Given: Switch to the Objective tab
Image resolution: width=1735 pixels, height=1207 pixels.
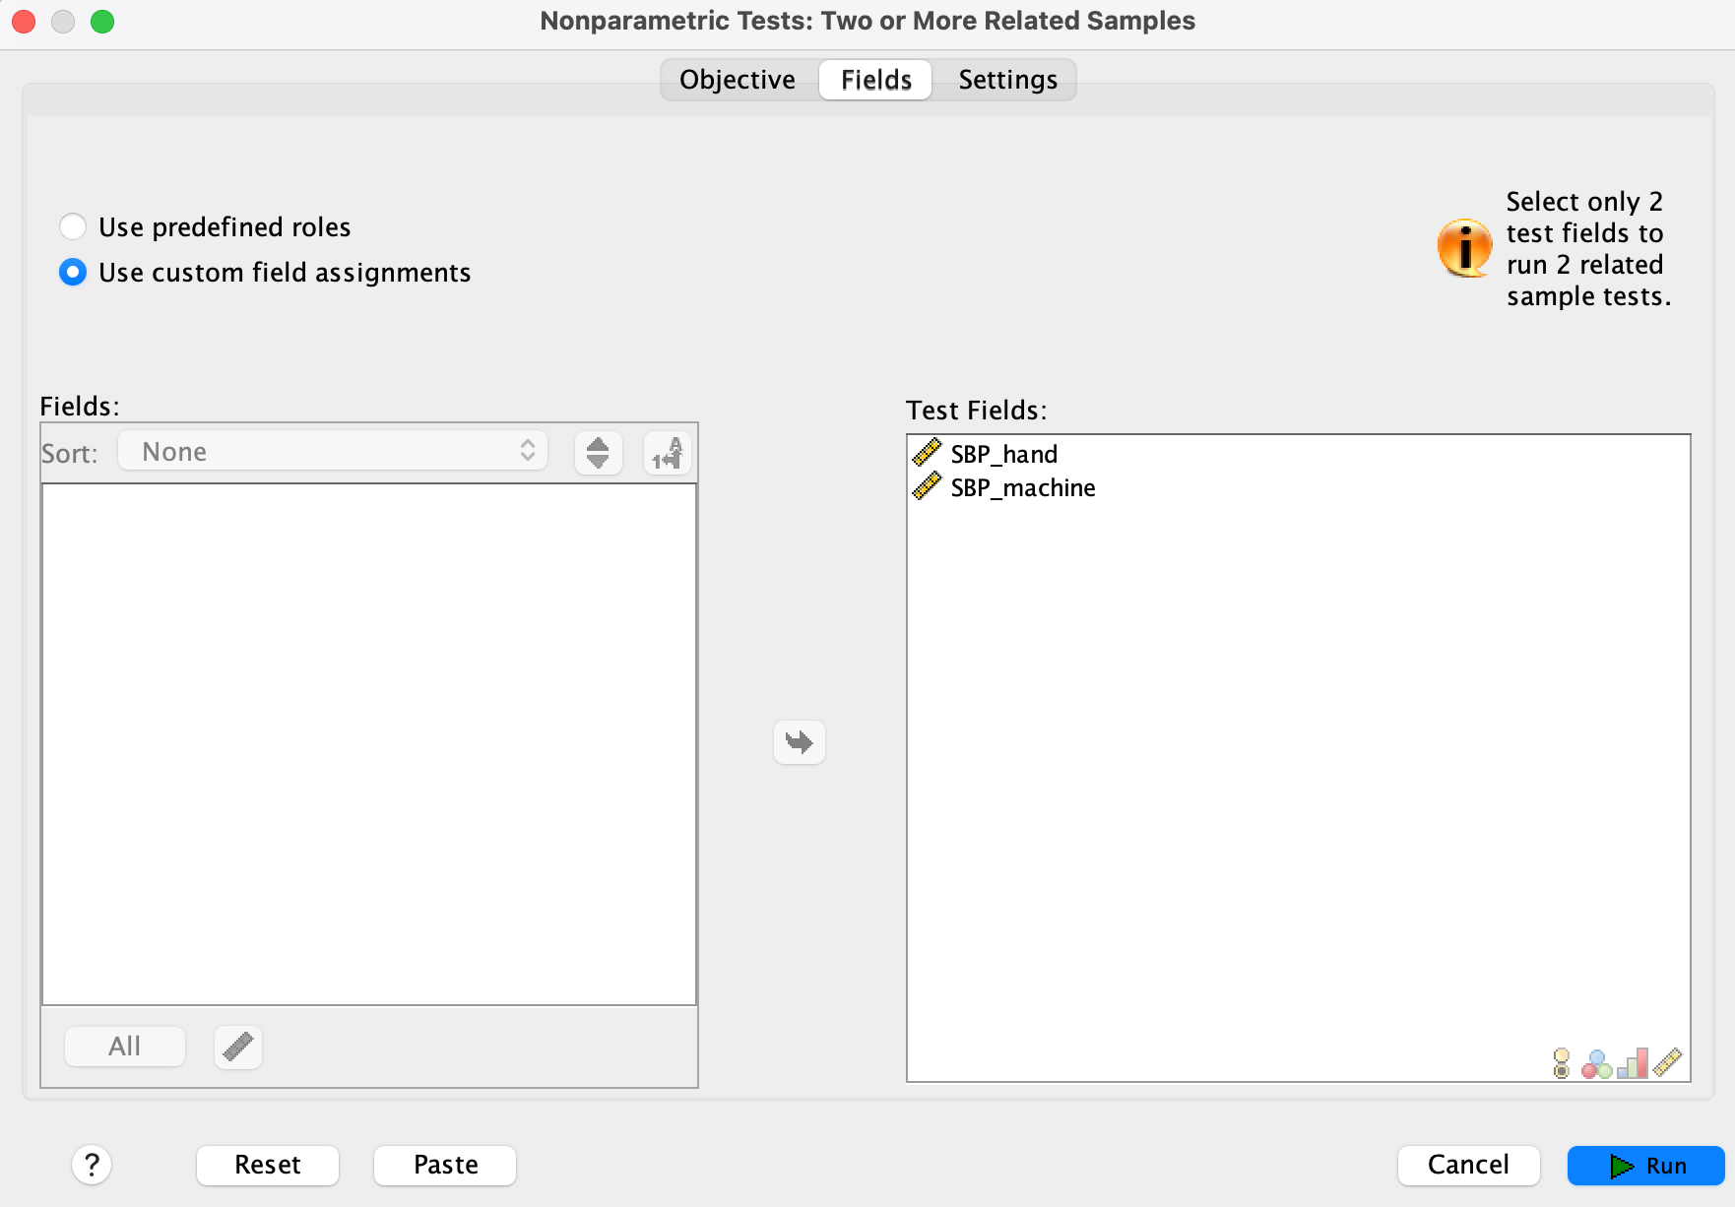Looking at the screenshot, I should tap(737, 80).
